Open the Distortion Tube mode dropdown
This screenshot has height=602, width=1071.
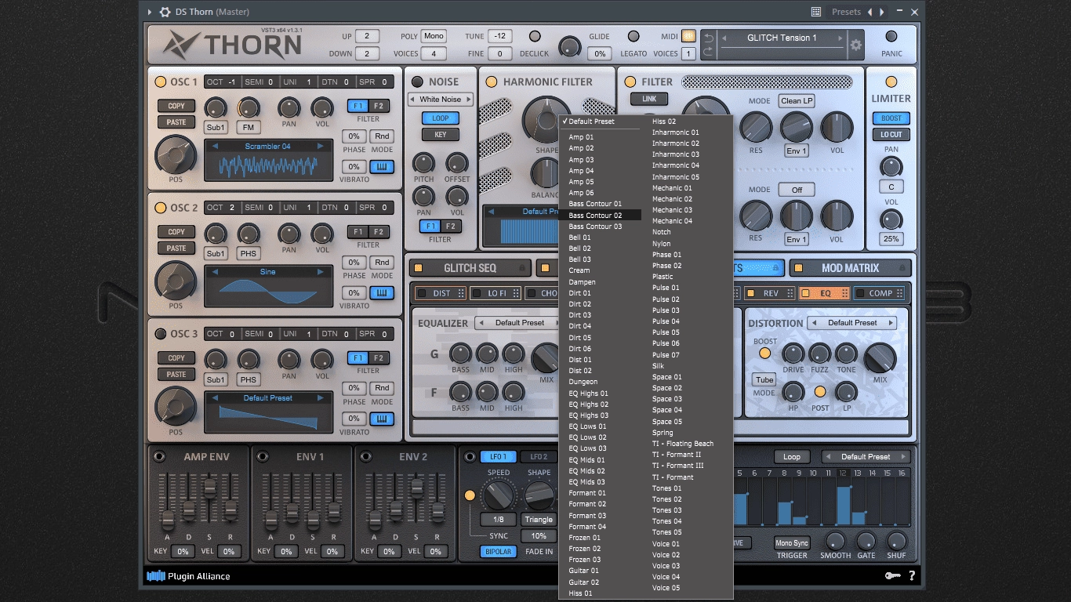click(764, 380)
